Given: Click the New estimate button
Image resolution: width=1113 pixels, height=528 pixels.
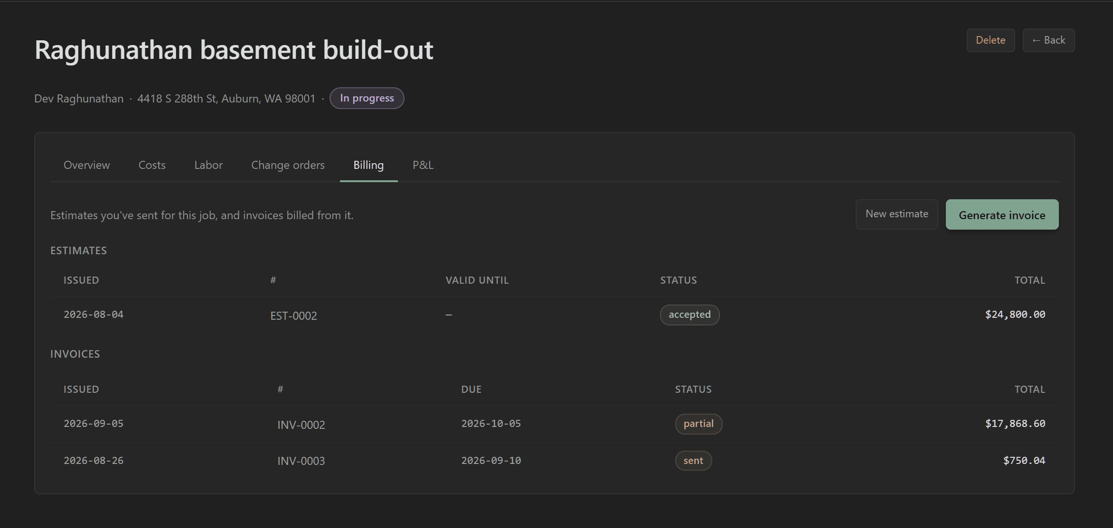Looking at the screenshot, I should (x=896, y=214).
